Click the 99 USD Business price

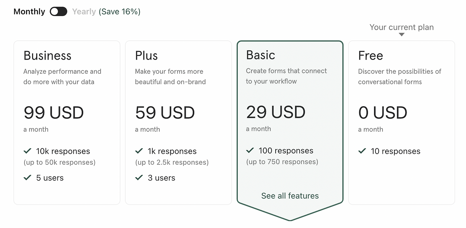pyautogui.click(x=54, y=113)
